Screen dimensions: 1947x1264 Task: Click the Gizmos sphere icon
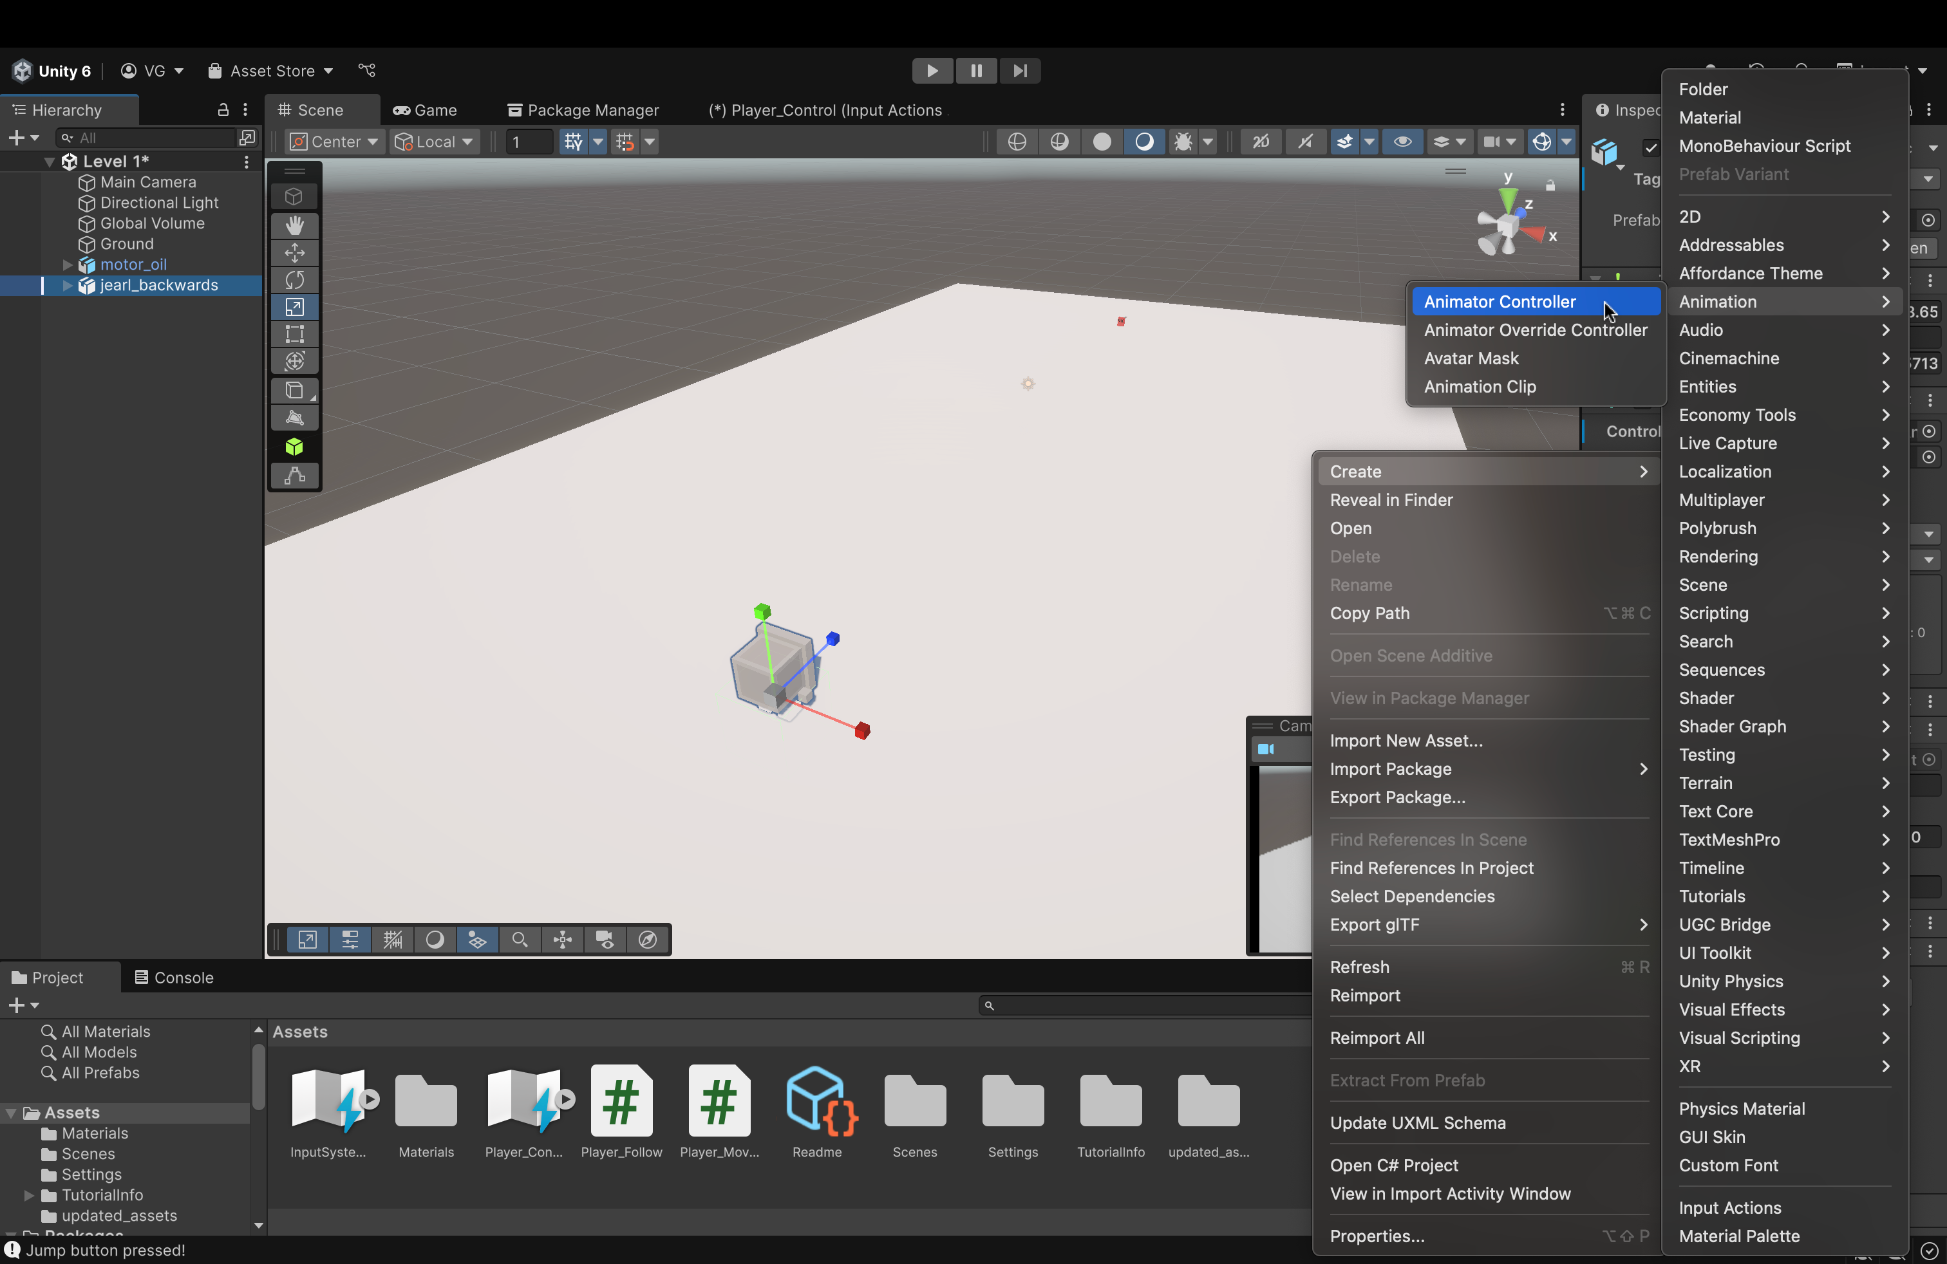coord(1542,142)
